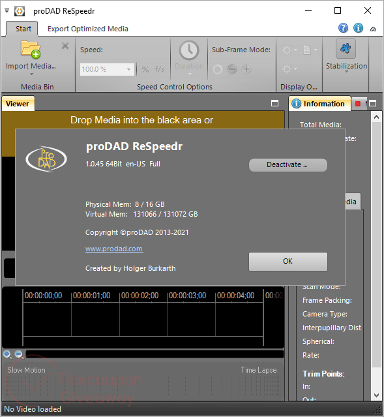Switch to the Start ribbon tab
This screenshot has height=417, width=384.
click(x=23, y=29)
